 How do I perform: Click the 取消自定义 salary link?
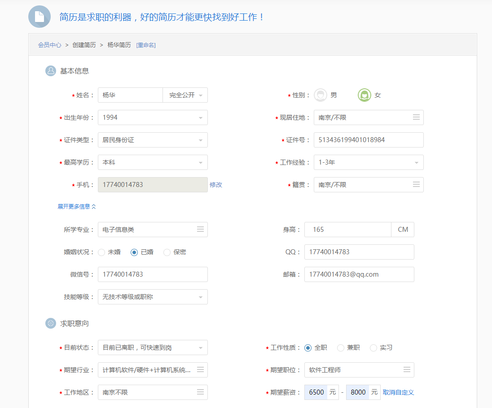click(x=398, y=392)
